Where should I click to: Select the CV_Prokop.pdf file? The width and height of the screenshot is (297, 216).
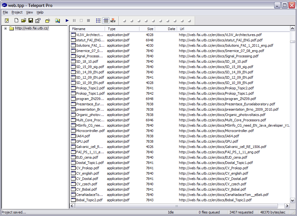pos(87,168)
